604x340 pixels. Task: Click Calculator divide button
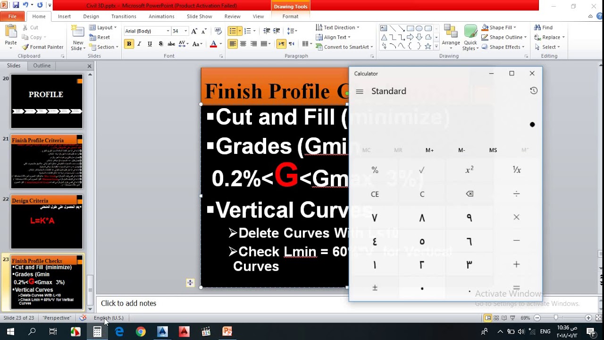pyautogui.click(x=516, y=194)
